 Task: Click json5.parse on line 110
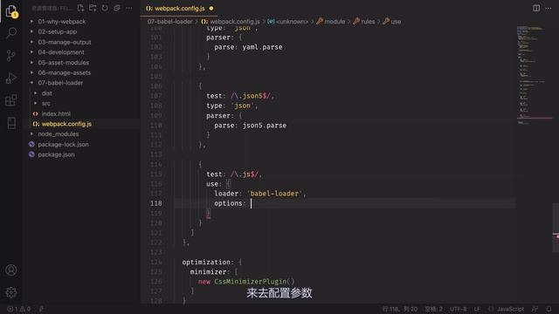[265, 126]
